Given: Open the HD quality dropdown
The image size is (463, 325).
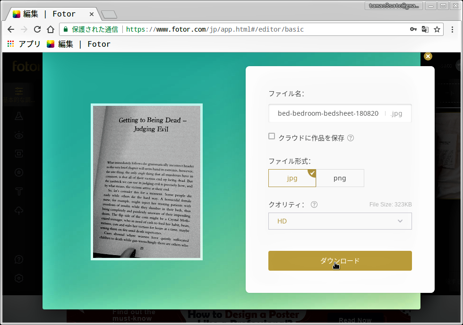Looking at the screenshot, I should 340,221.
